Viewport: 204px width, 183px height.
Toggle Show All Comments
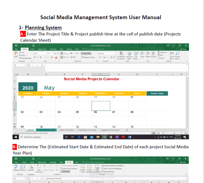tap(69, 169)
